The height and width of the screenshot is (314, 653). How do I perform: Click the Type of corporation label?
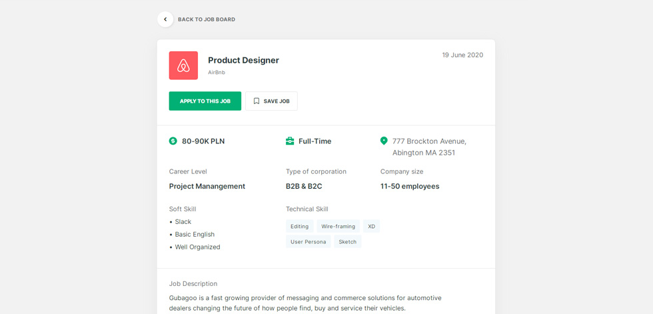316,171
